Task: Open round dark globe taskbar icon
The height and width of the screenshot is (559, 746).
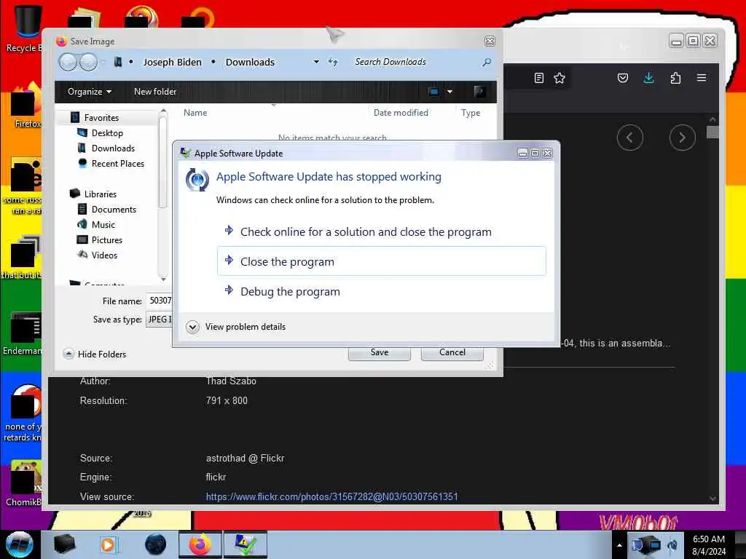Action: pos(155,544)
